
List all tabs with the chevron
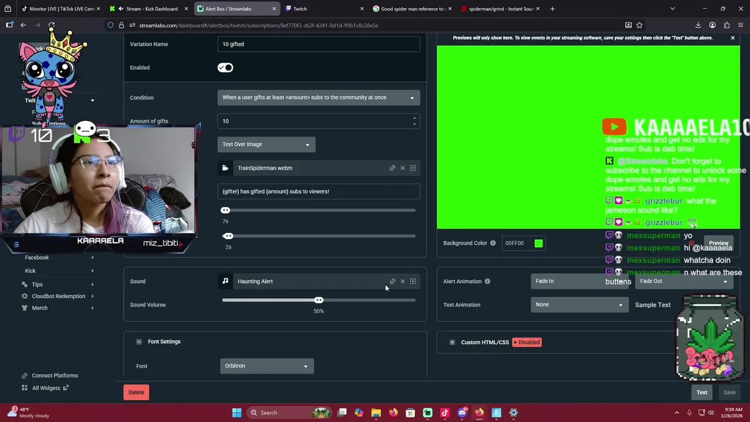672,9
